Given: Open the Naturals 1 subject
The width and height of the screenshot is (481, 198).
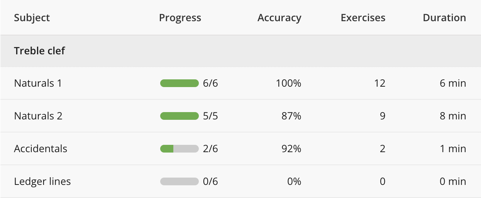Looking at the screenshot, I should [38, 83].
